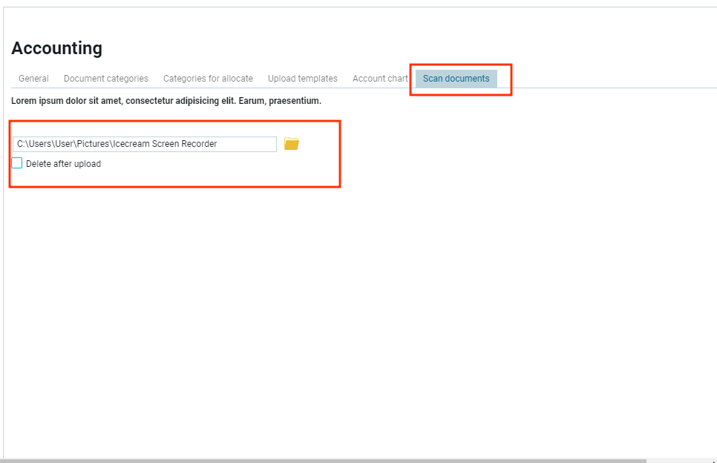Grab the horizontal scrollbar thumb at bottom
This screenshot has height=463, width=717.
coord(323,461)
